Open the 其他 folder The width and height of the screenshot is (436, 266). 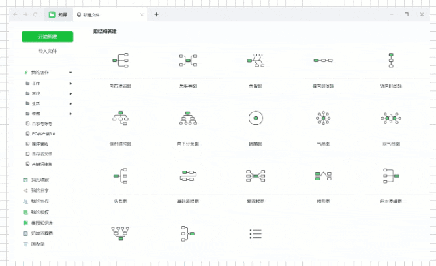point(36,94)
